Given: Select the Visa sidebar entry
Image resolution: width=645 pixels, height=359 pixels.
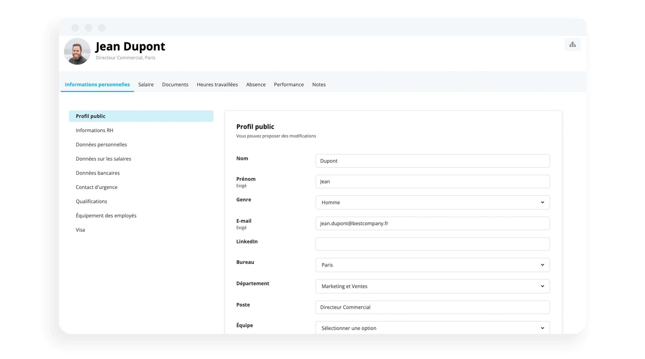Looking at the screenshot, I should pos(80,230).
